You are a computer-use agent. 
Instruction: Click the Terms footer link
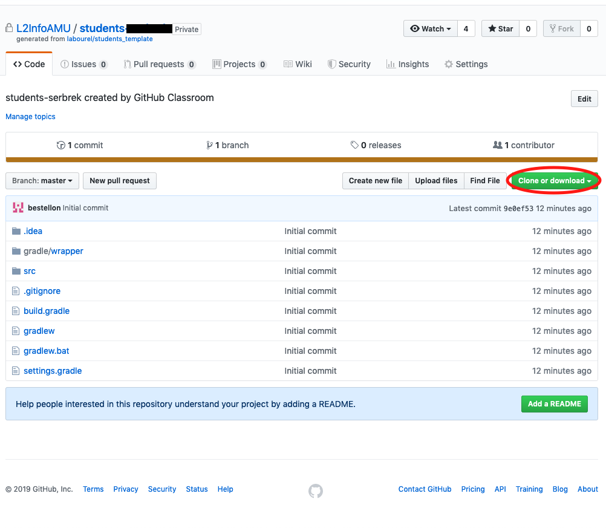[x=93, y=489]
